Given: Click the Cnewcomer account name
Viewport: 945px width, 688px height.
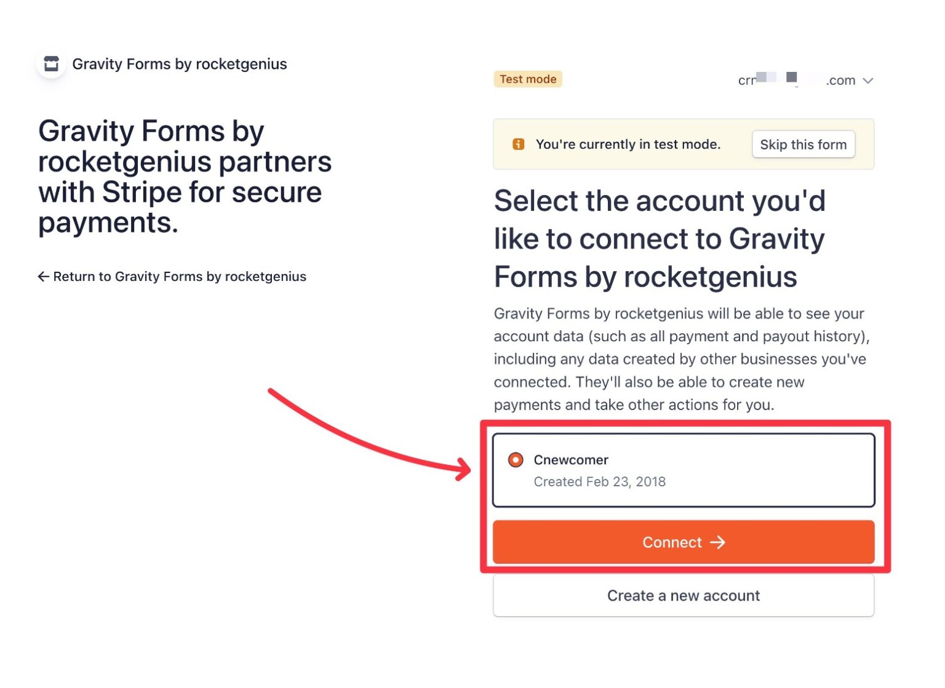Looking at the screenshot, I should click(571, 460).
